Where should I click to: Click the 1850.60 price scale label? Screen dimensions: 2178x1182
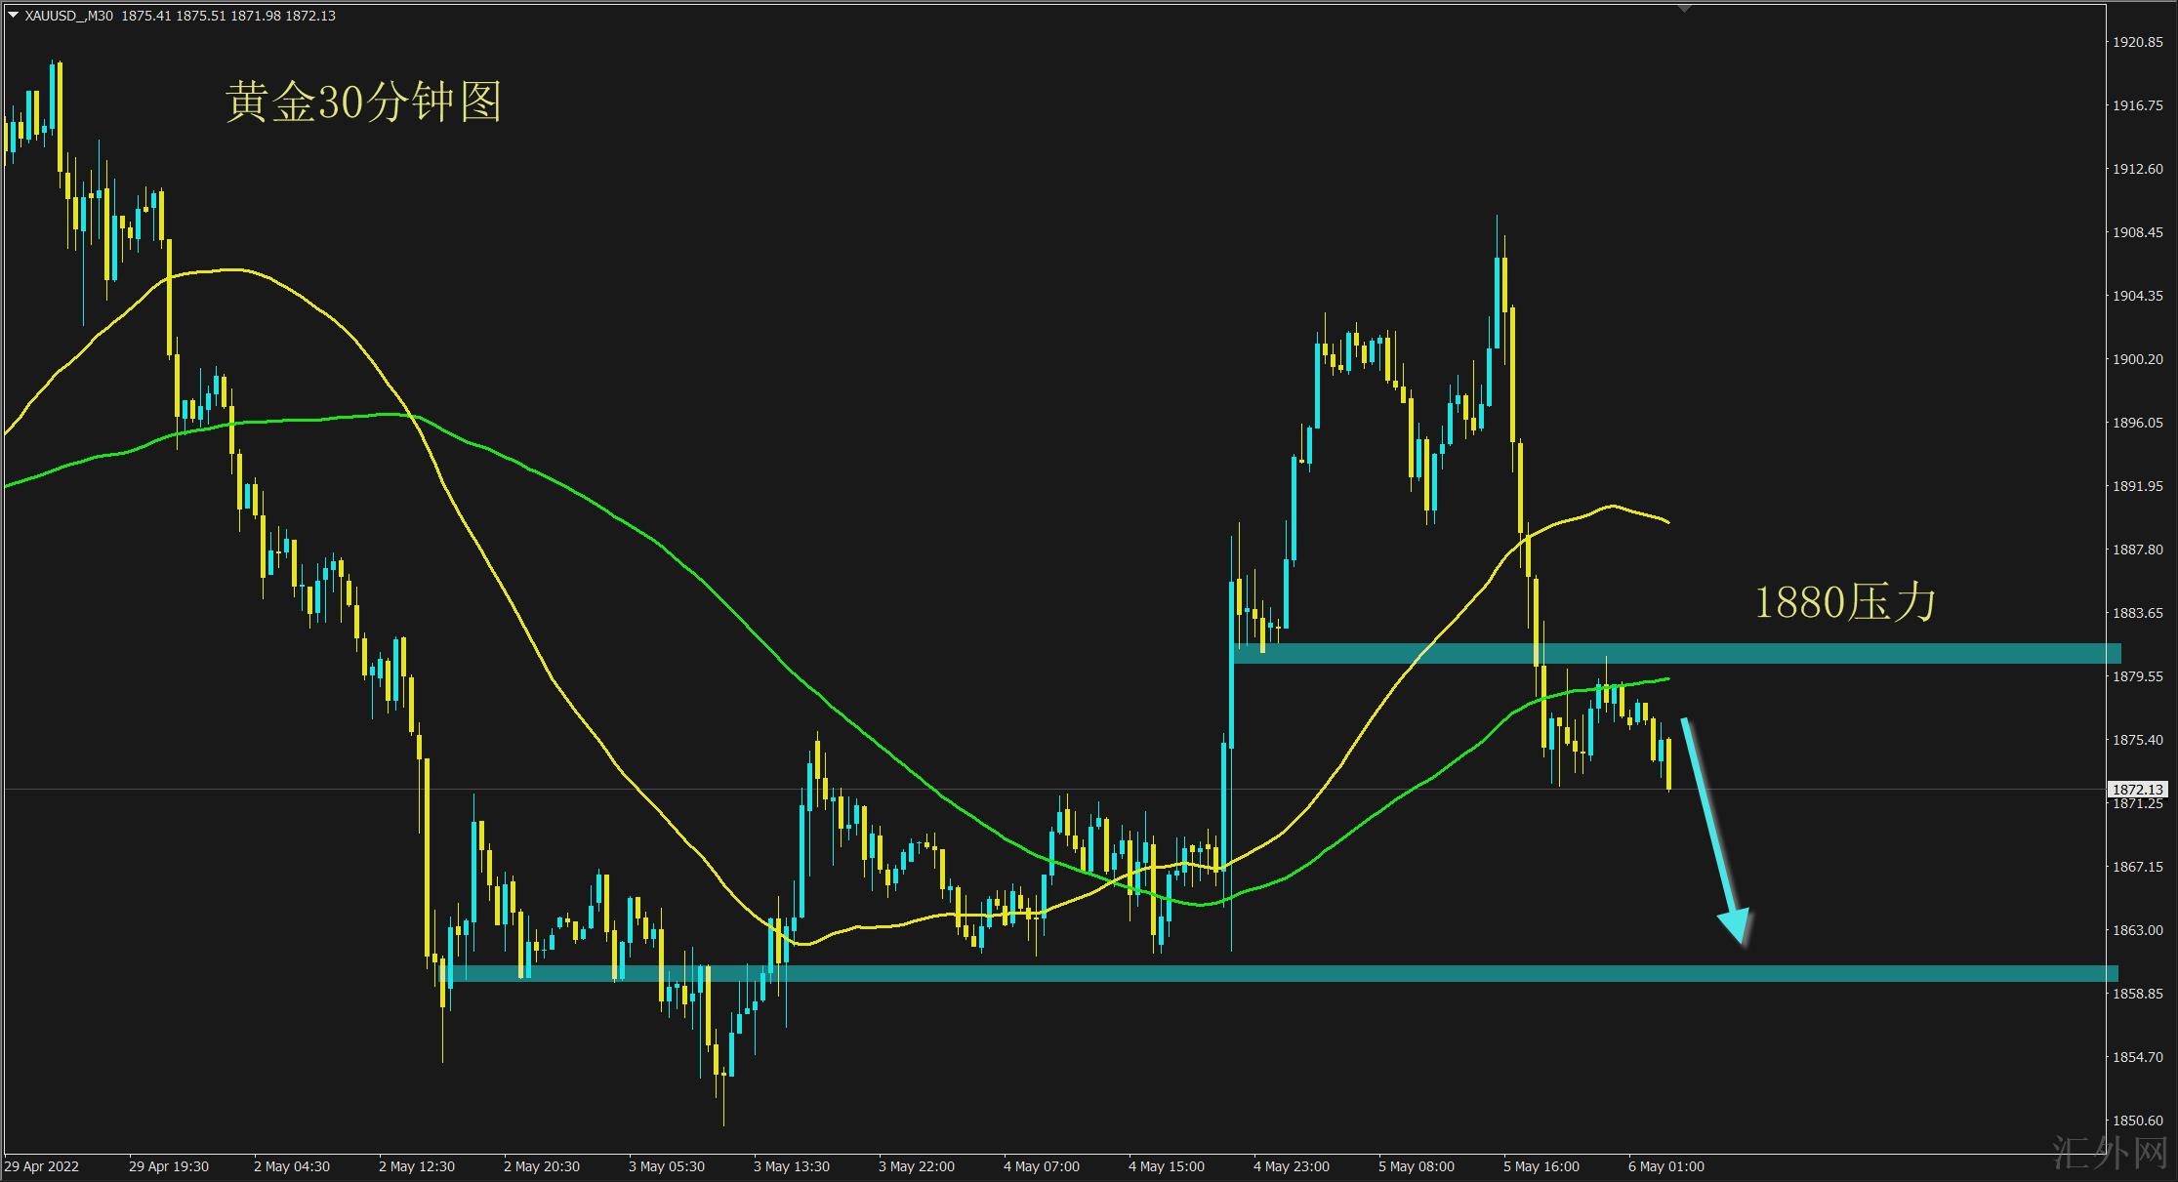(2137, 1121)
